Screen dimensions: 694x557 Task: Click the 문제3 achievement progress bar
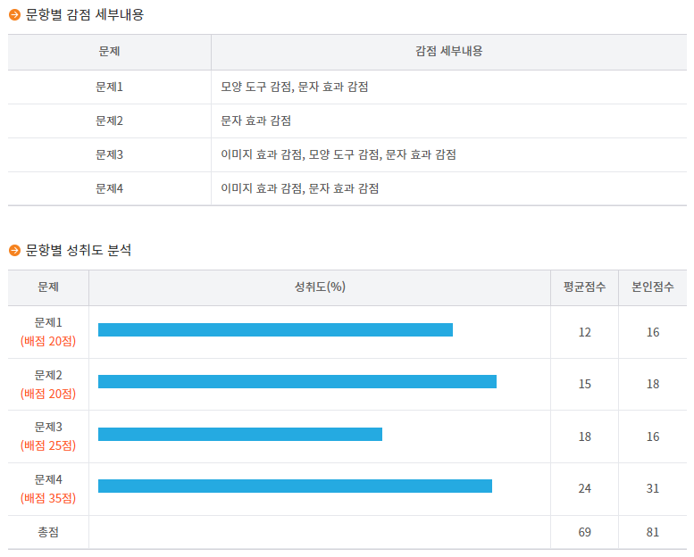coord(240,435)
